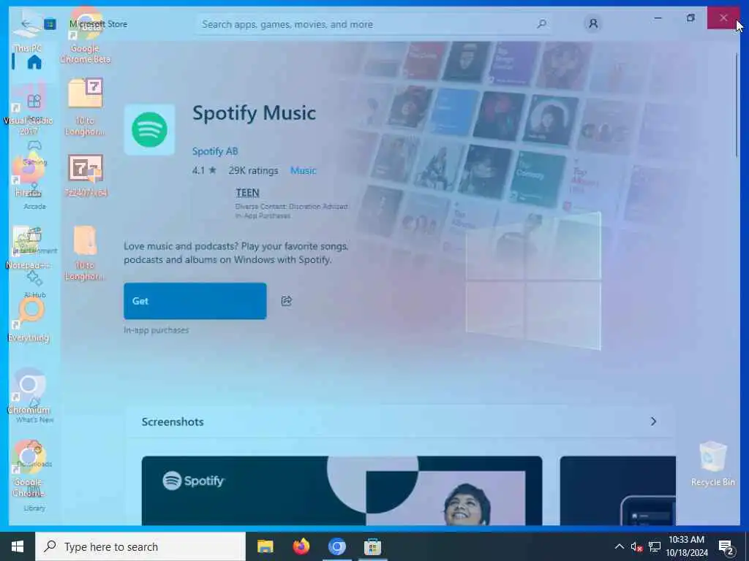Select Notepad++ desktop shortcut
The height and width of the screenshot is (561, 749).
(28, 247)
